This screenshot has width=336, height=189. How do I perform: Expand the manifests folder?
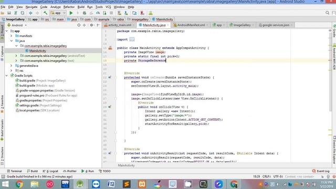tap(12, 36)
